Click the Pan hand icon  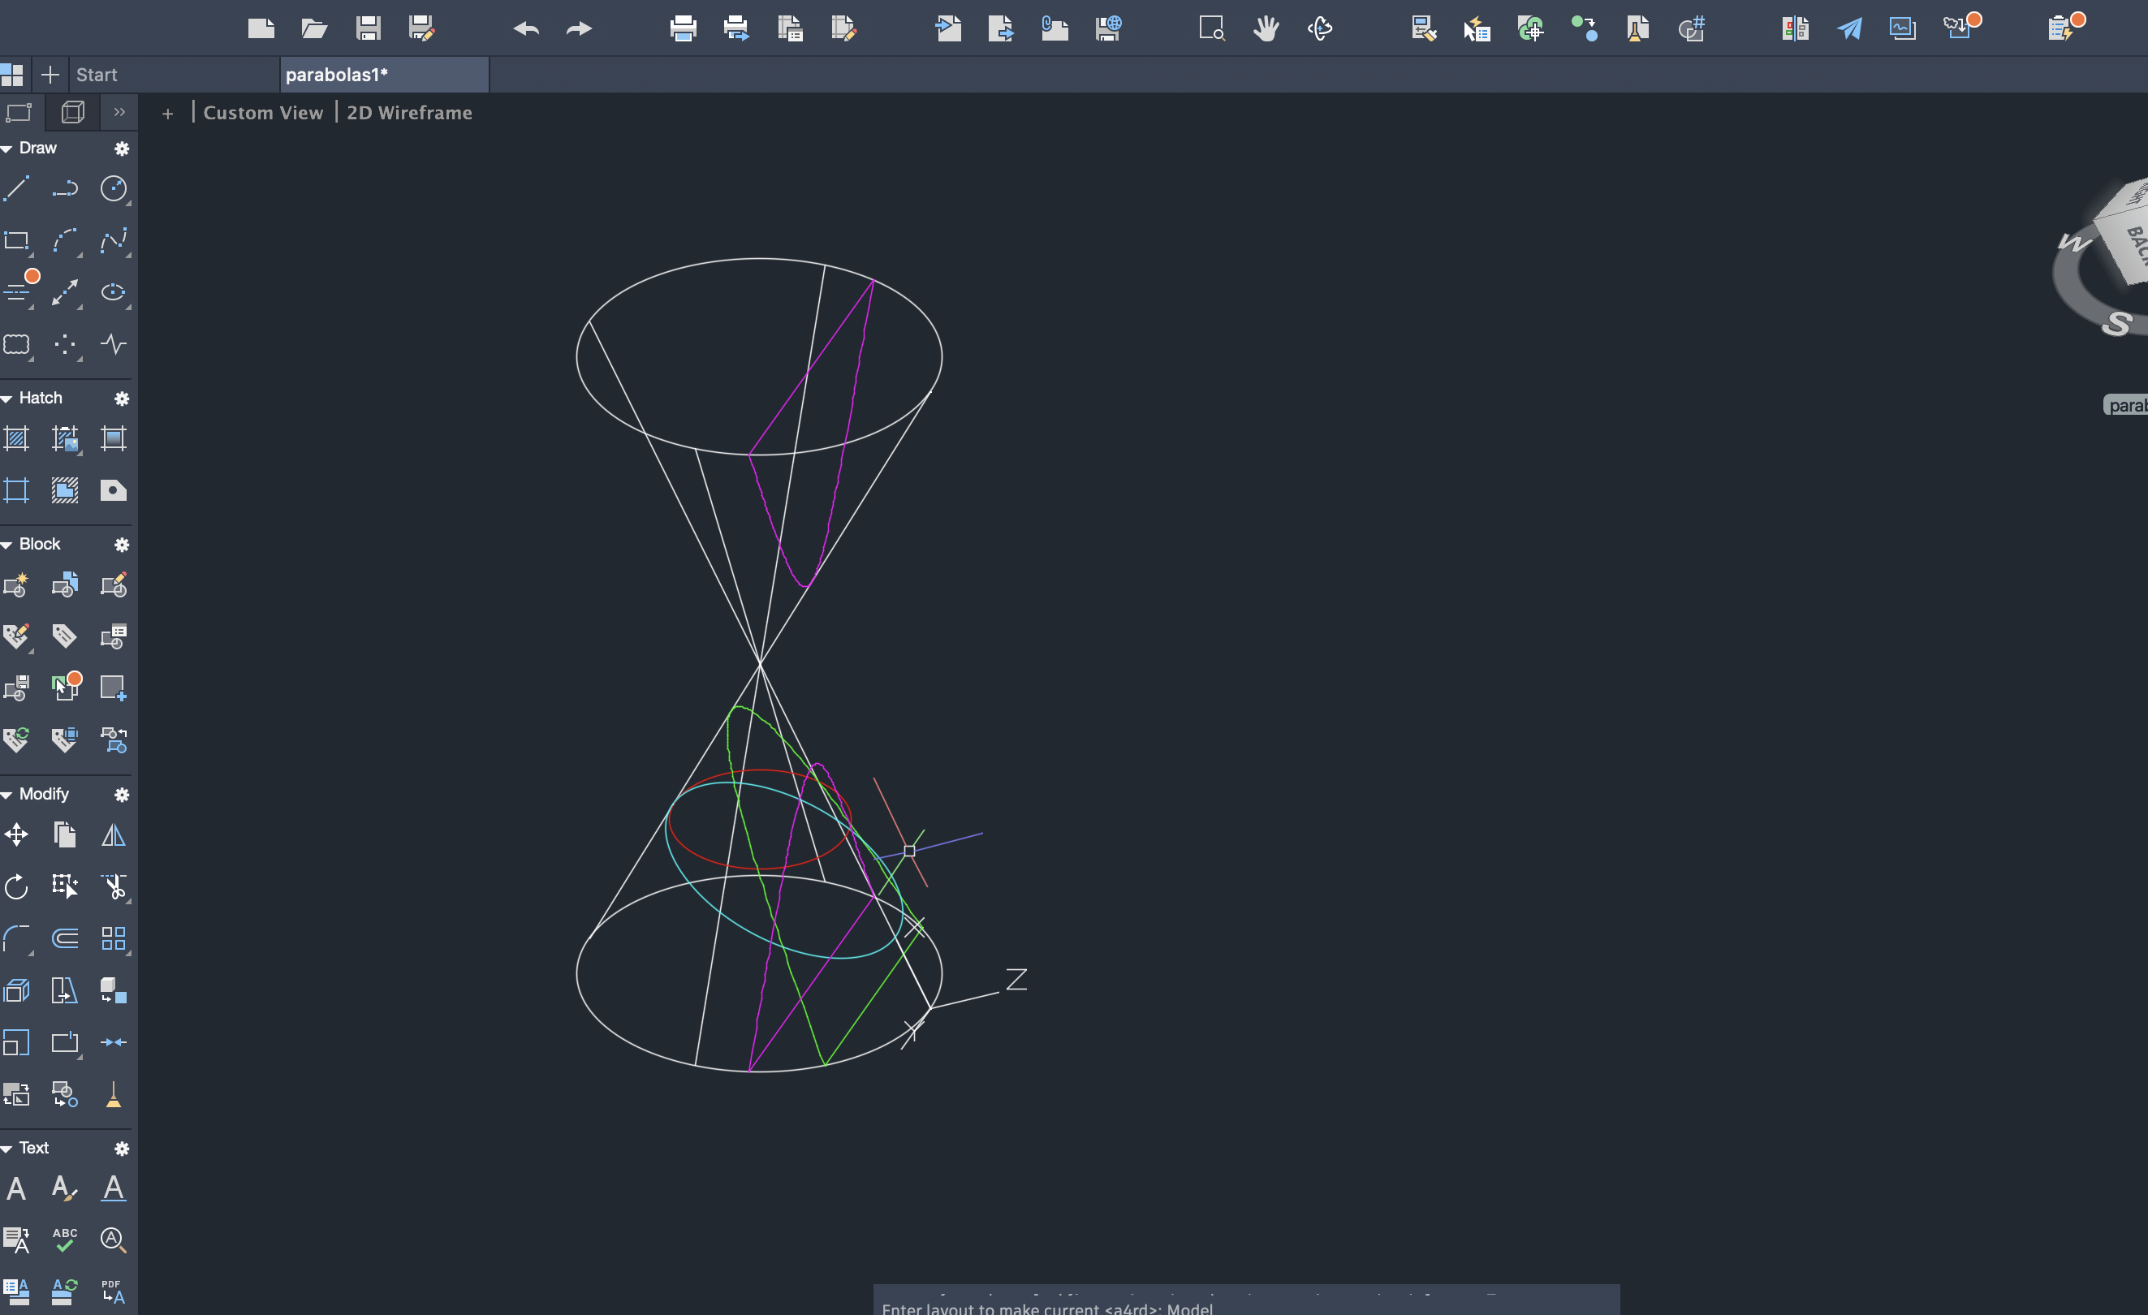pyautogui.click(x=1266, y=28)
